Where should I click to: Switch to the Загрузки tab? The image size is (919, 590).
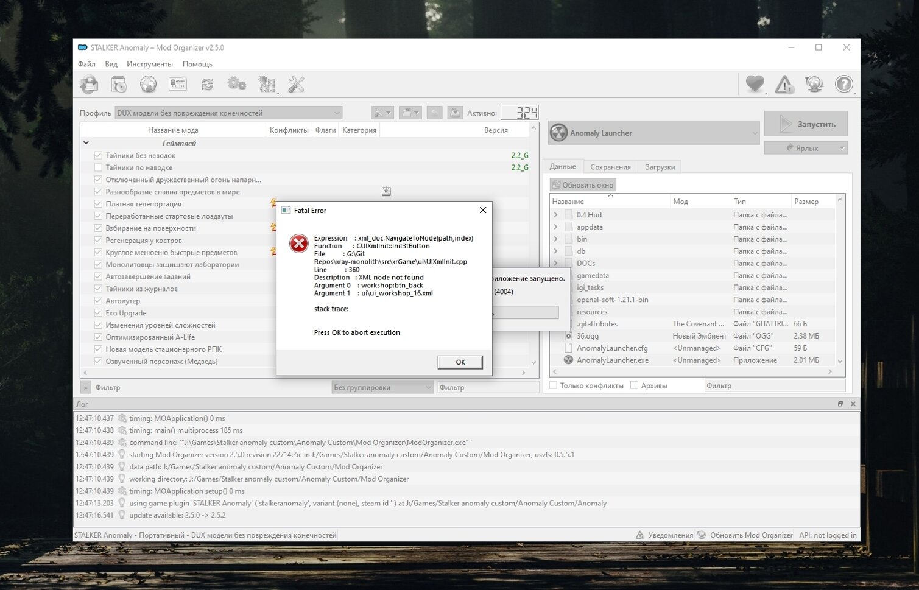[x=660, y=167]
